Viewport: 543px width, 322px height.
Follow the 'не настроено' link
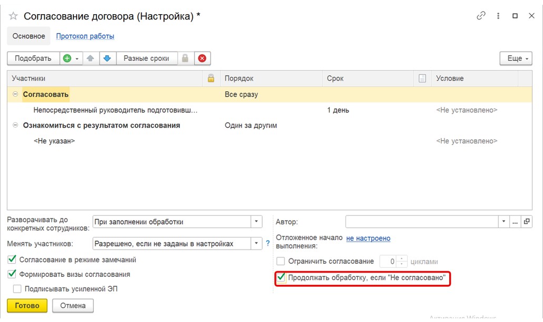click(x=368, y=238)
